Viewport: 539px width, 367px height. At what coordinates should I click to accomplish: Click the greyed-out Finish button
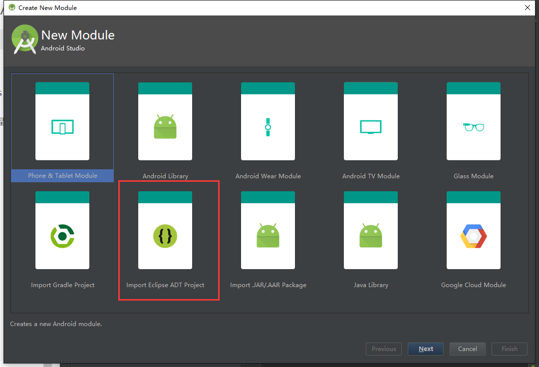coord(510,349)
